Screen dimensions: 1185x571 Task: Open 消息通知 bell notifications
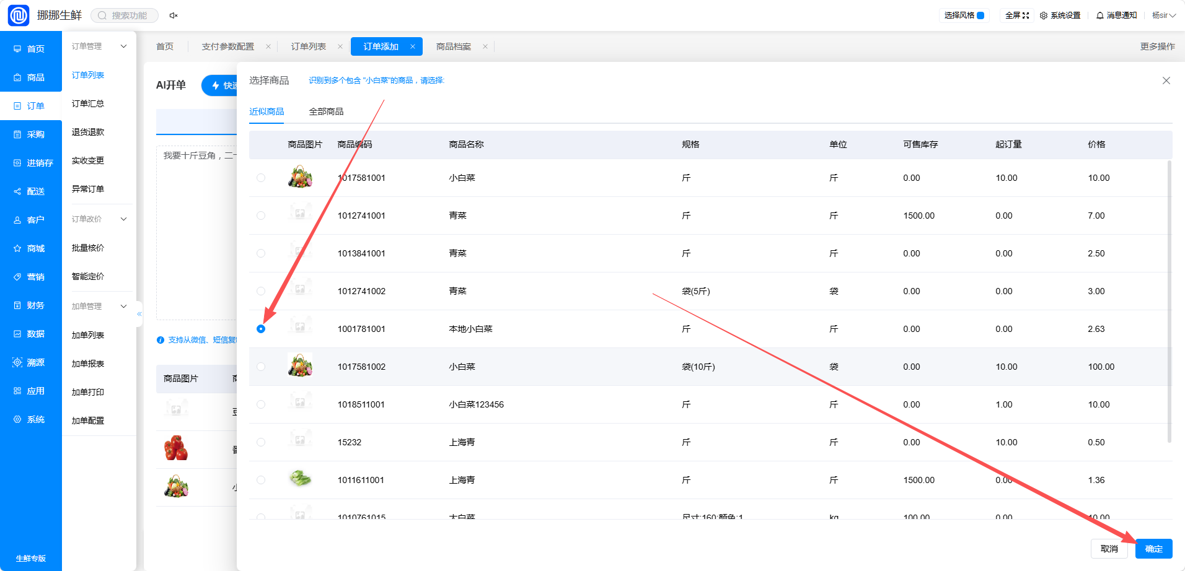coord(1116,15)
